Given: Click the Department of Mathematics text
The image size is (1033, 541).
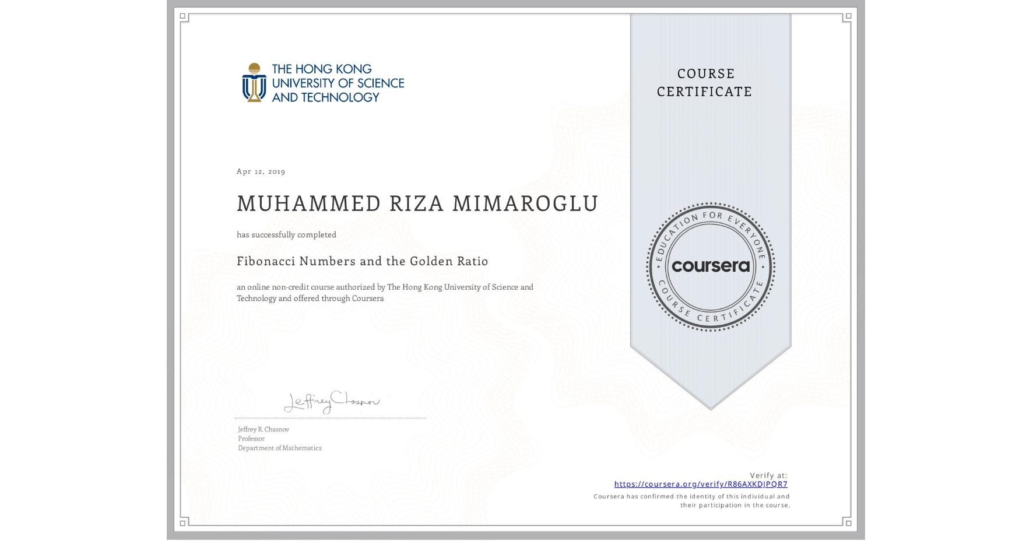Looking at the screenshot, I should point(279,448).
